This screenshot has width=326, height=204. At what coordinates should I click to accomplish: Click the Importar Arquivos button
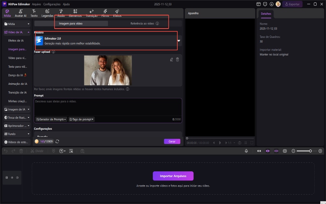tap(173, 176)
